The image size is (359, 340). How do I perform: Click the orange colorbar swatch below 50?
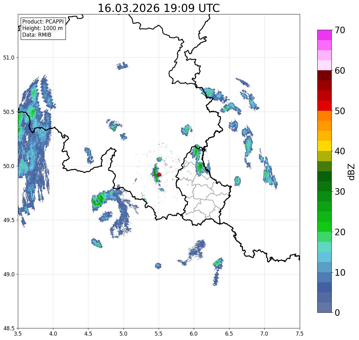pos(325,116)
